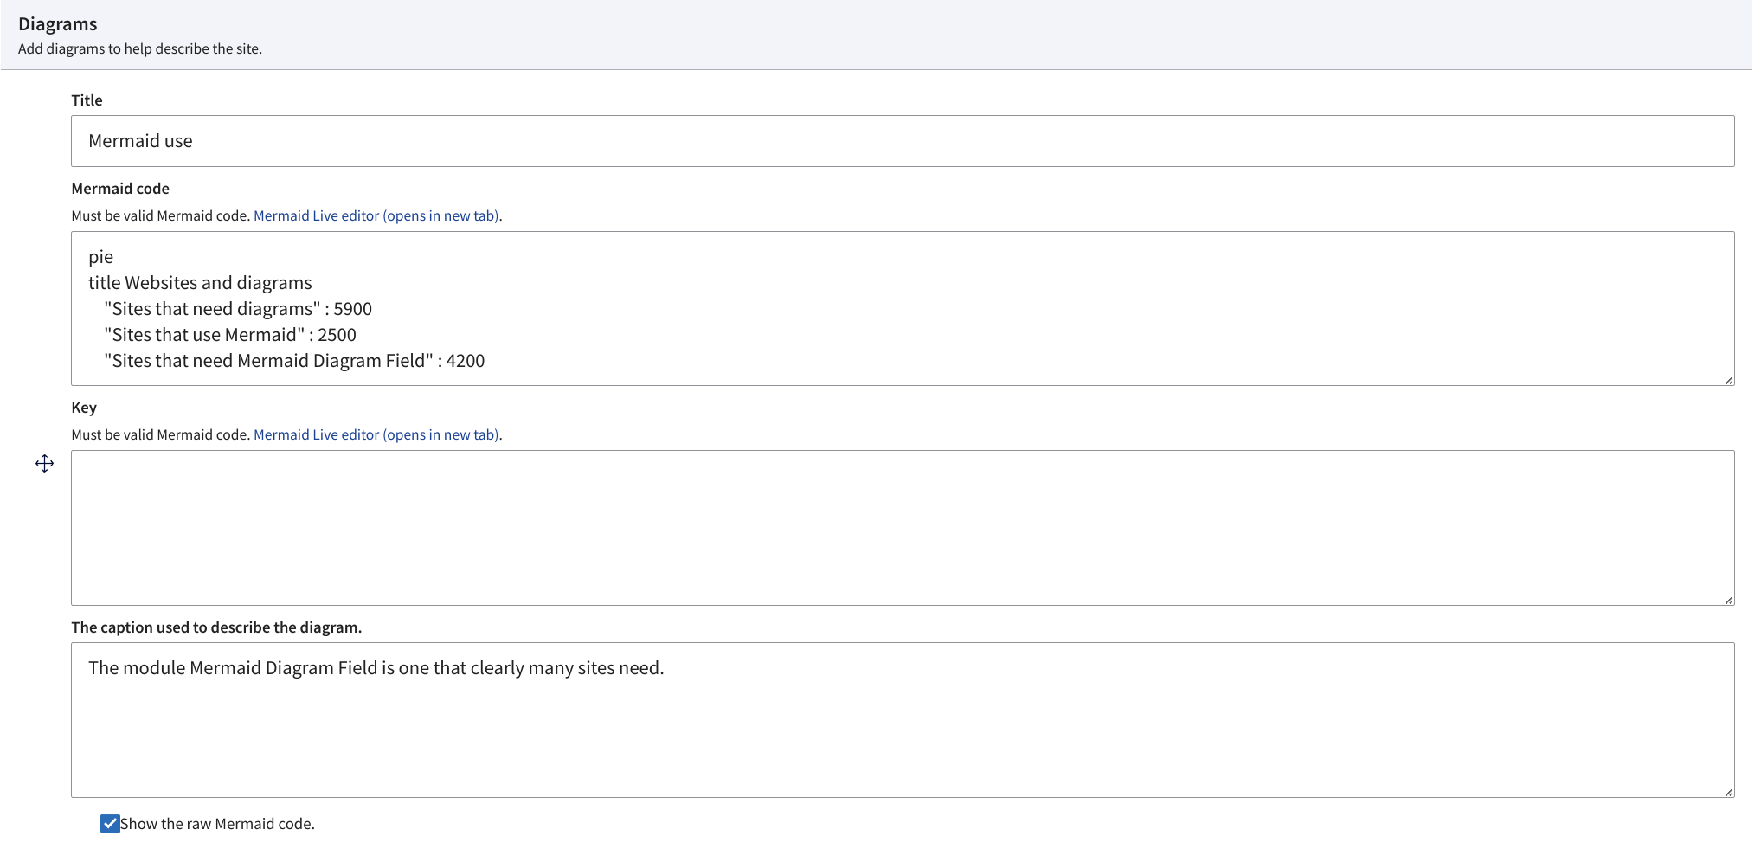1761x849 pixels.
Task: Open Mermaid Live editor link under Key
Action: tap(376, 434)
